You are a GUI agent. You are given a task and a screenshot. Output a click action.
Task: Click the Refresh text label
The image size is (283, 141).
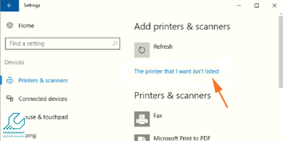pyautogui.click(x=163, y=46)
